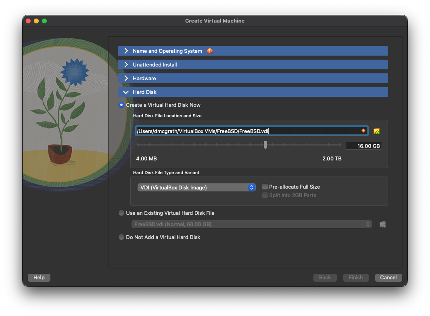
Task: Click the warning icon beside Name and Operating System
Action: (x=210, y=51)
